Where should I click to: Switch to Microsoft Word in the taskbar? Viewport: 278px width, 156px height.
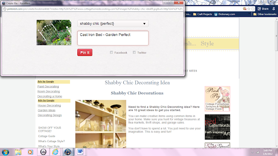[x=80, y=152]
